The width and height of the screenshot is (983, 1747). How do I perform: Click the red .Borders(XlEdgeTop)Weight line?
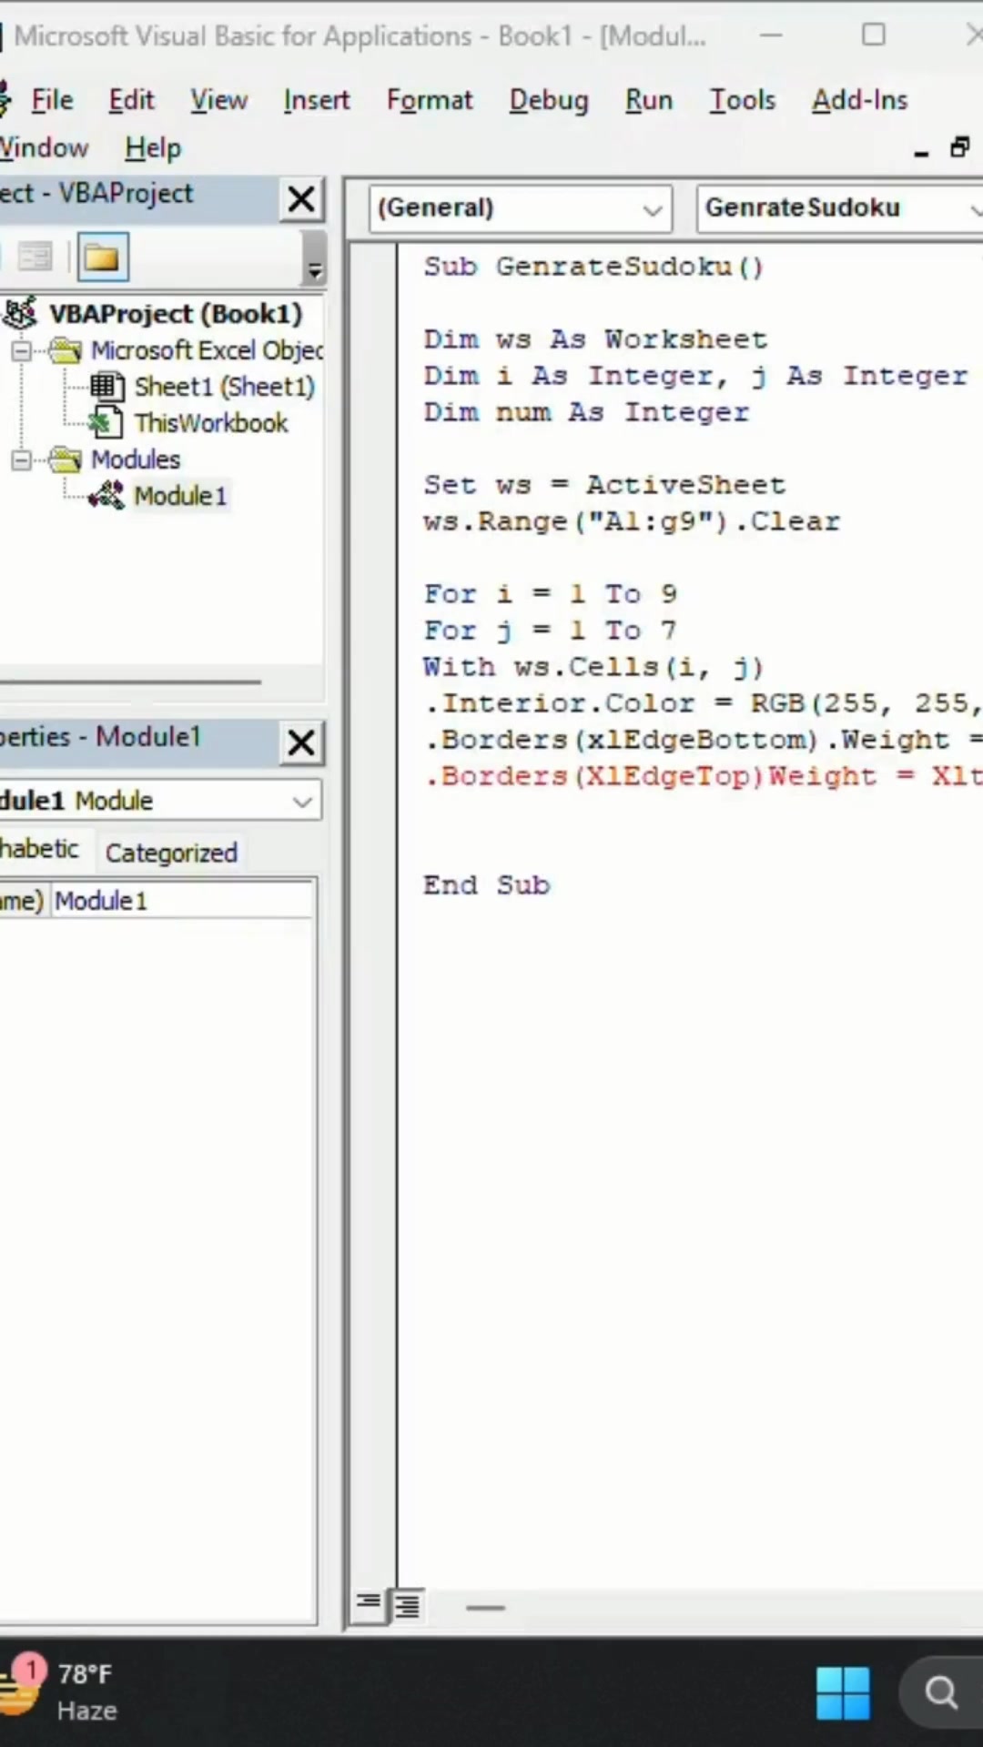click(703, 776)
